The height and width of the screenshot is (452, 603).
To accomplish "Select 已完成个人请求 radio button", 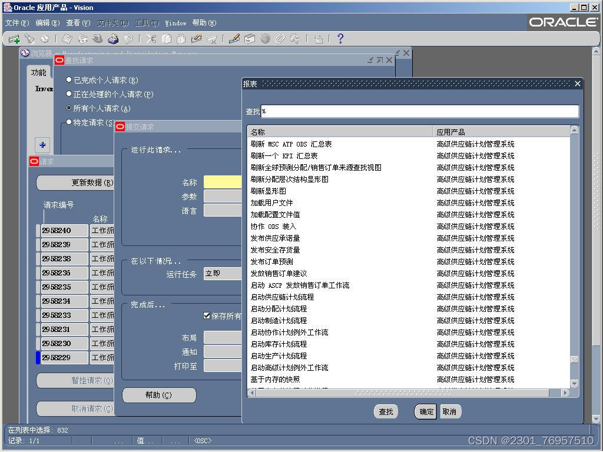I will [x=69, y=80].
